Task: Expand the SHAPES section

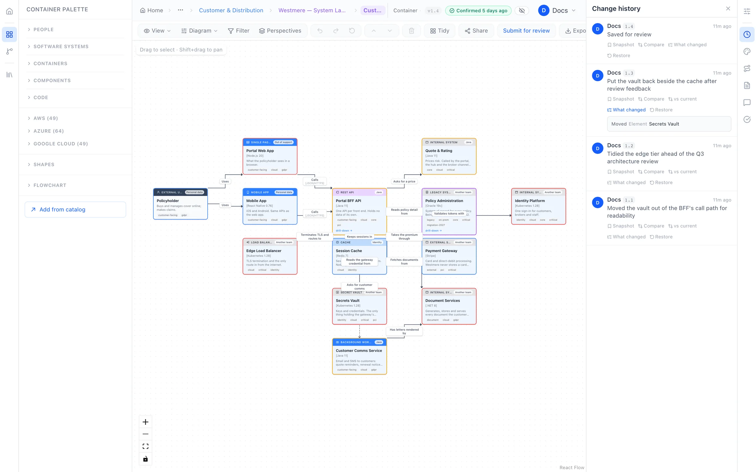Action: click(x=75, y=164)
